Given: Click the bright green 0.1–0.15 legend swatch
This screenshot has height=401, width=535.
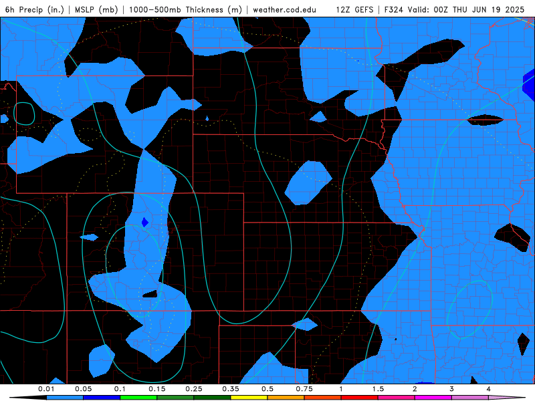Looking at the screenshot, I should [138, 398].
